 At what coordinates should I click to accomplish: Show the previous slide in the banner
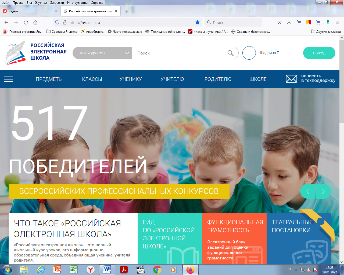point(308,191)
